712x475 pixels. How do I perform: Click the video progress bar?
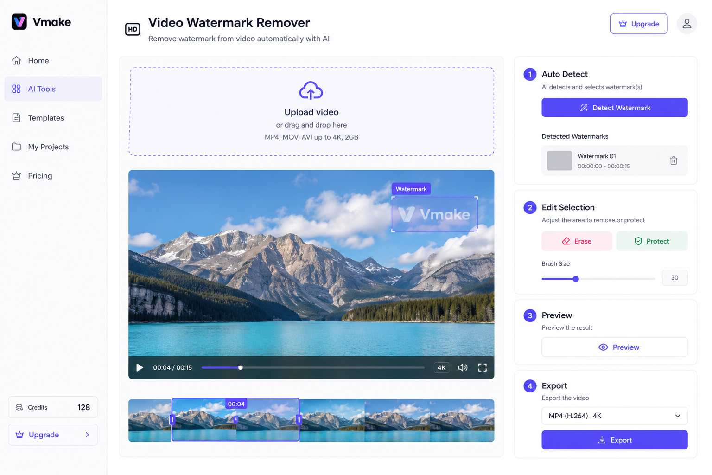pyautogui.click(x=313, y=368)
